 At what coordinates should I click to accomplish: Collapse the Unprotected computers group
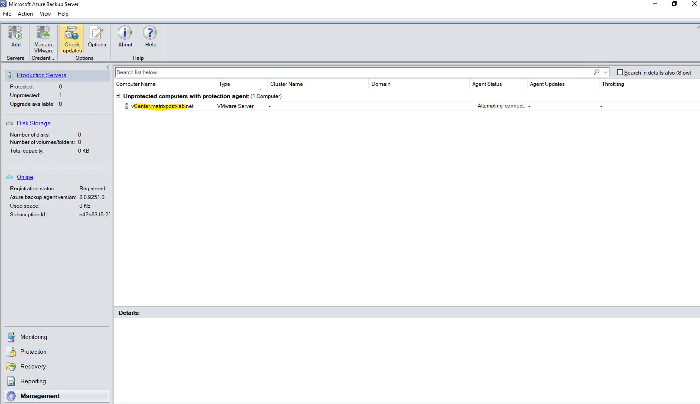(x=117, y=96)
